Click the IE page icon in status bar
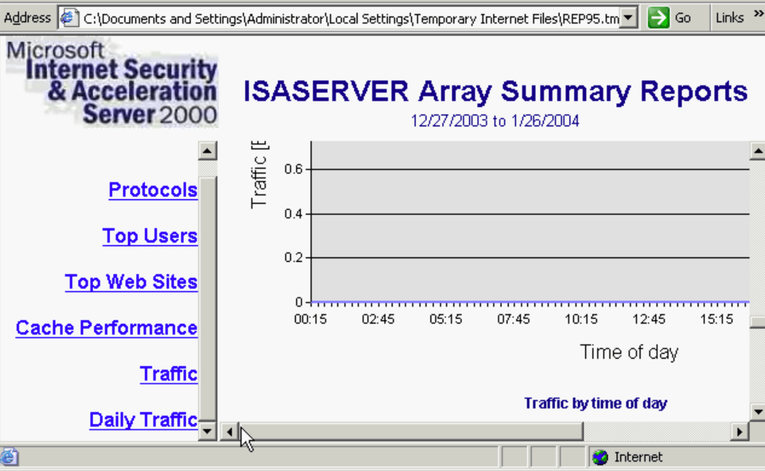The width and height of the screenshot is (765, 471). [x=9, y=457]
